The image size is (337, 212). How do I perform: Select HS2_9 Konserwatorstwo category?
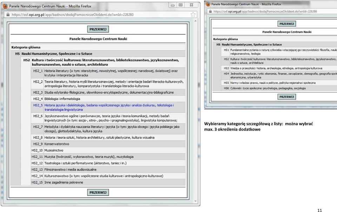tap(108, 144)
